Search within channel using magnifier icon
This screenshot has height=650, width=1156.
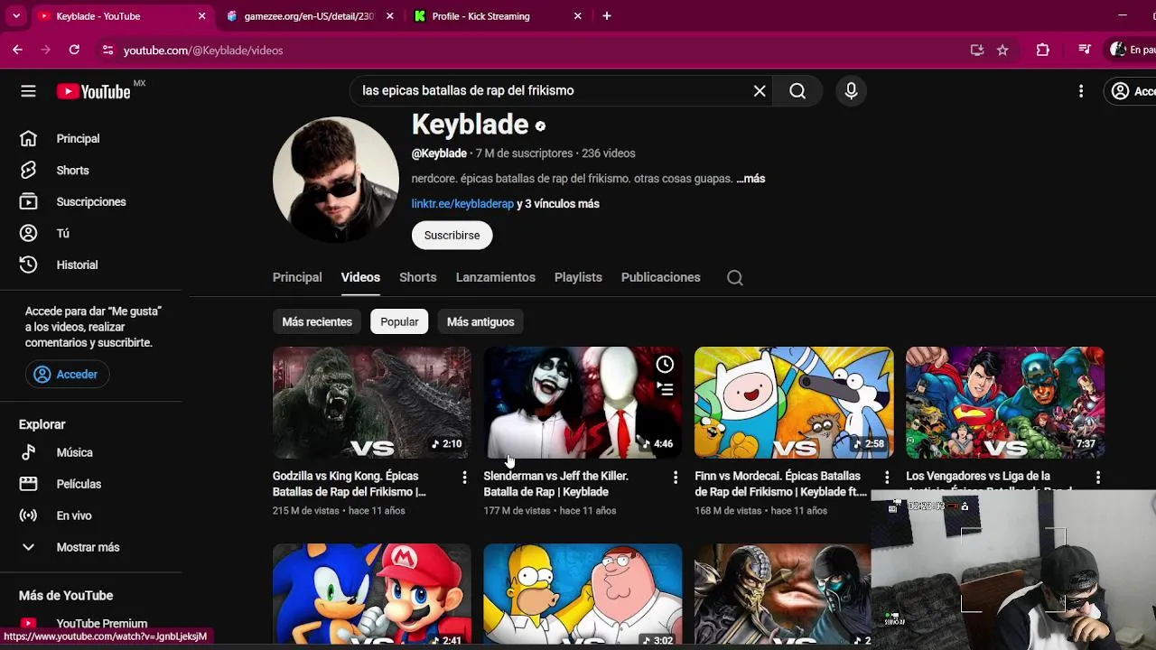(x=735, y=278)
